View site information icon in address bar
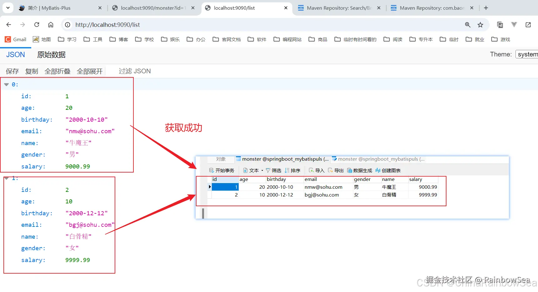This screenshot has height=292, width=538. pos(67,25)
